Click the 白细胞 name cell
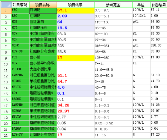 [43, 11]
